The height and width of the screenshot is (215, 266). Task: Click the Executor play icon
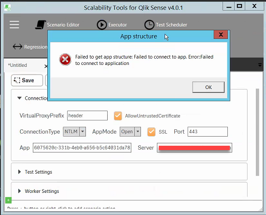[101, 25]
